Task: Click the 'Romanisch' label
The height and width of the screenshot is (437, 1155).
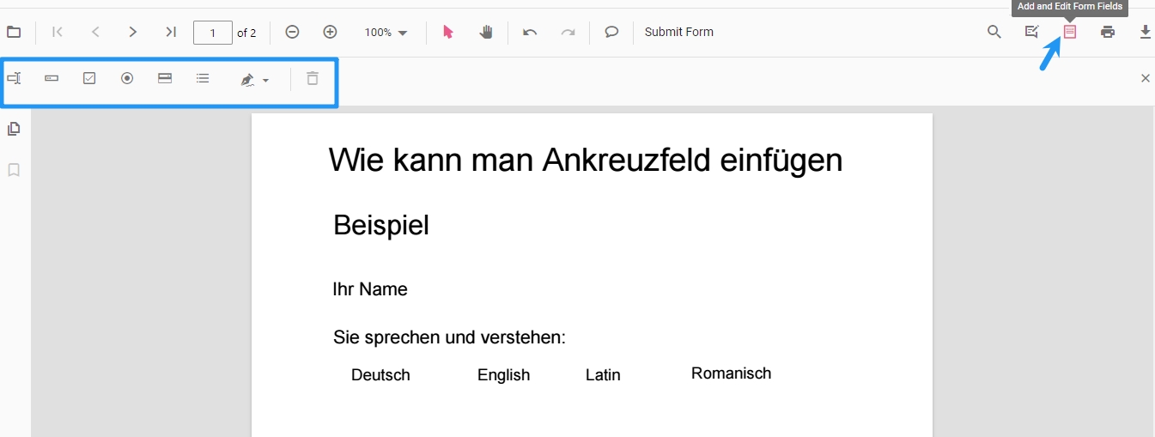Action: (732, 373)
